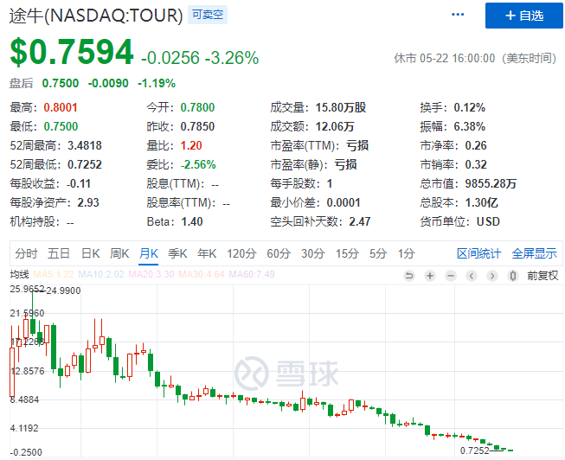565x460 pixels.
Task: Zoom out the chart with minus icon
Action: [450, 276]
